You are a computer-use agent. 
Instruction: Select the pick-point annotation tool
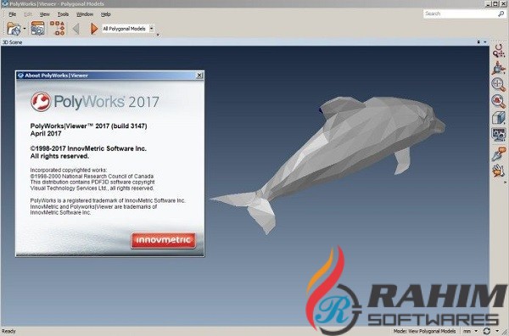[499, 154]
